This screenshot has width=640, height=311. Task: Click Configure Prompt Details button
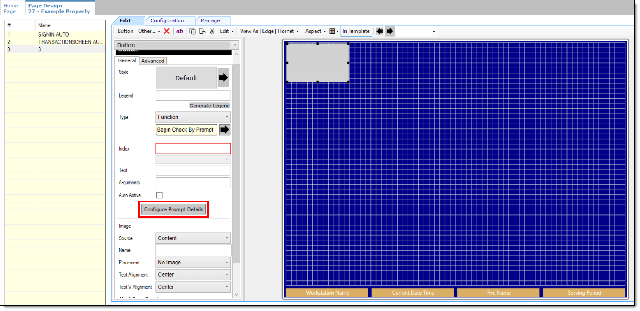173,209
